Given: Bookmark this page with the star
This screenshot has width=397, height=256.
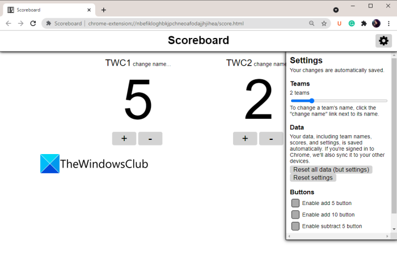Looking at the screenshot, I should 324,24.
